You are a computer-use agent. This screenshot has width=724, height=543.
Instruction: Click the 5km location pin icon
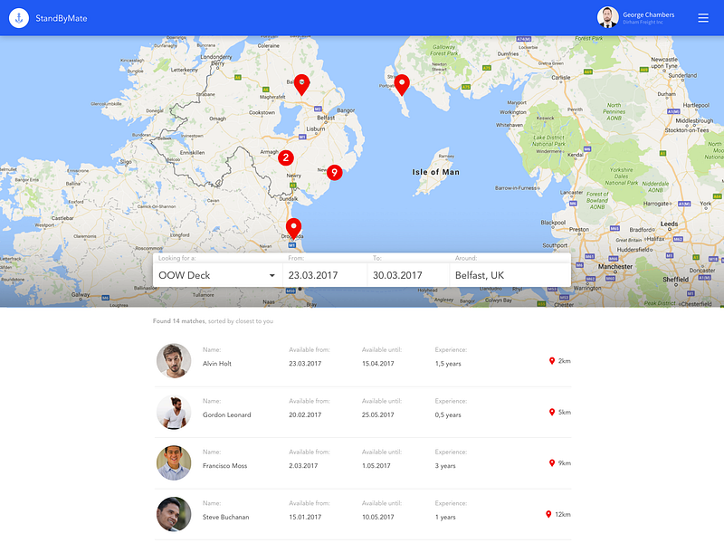(x=552, y=412)
